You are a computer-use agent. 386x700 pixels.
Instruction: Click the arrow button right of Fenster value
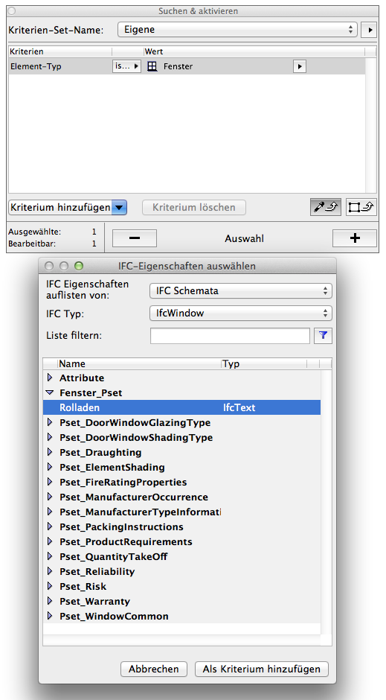point(300,66)
